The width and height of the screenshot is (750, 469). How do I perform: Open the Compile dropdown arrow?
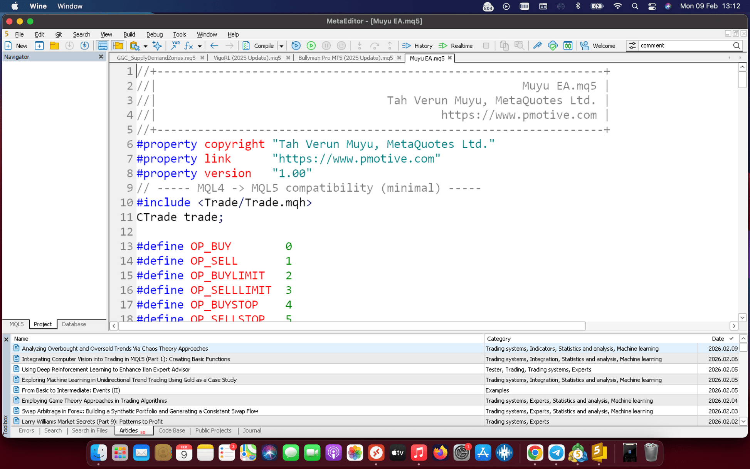282,46
